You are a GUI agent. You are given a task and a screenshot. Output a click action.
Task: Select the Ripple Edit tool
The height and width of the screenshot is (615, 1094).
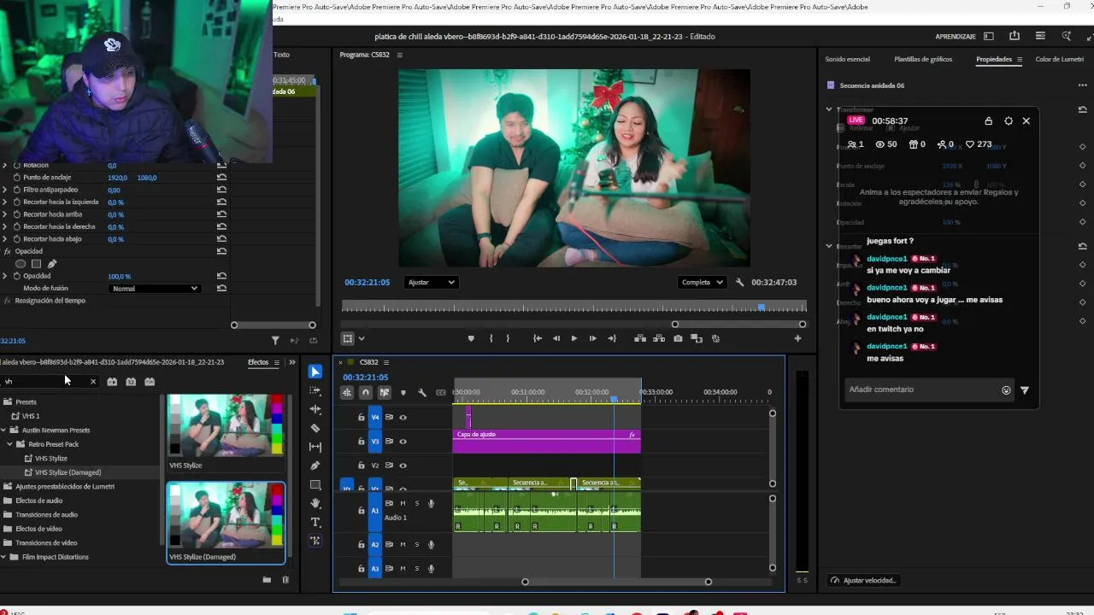click(315, 409)
